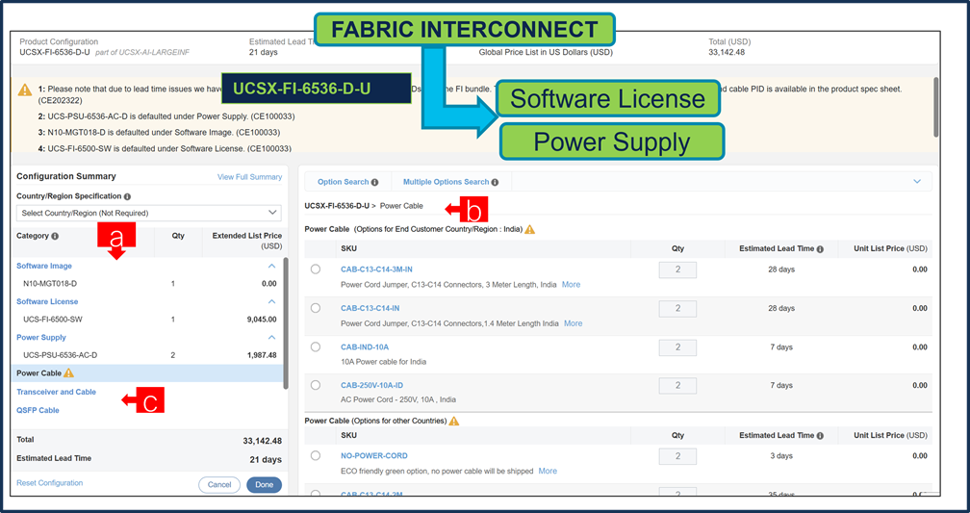
Task: Click the 9,045.00 price value
Action: (x=262, y=320)
